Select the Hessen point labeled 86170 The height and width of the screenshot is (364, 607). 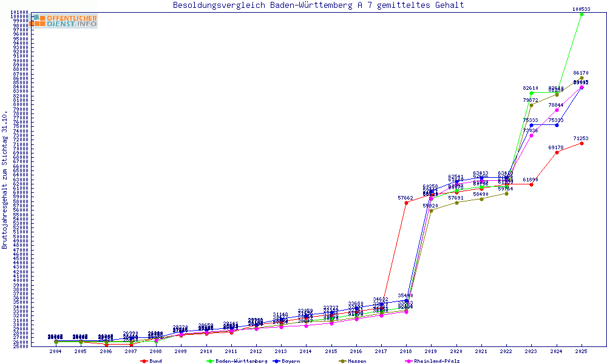(x=582, y=78)
